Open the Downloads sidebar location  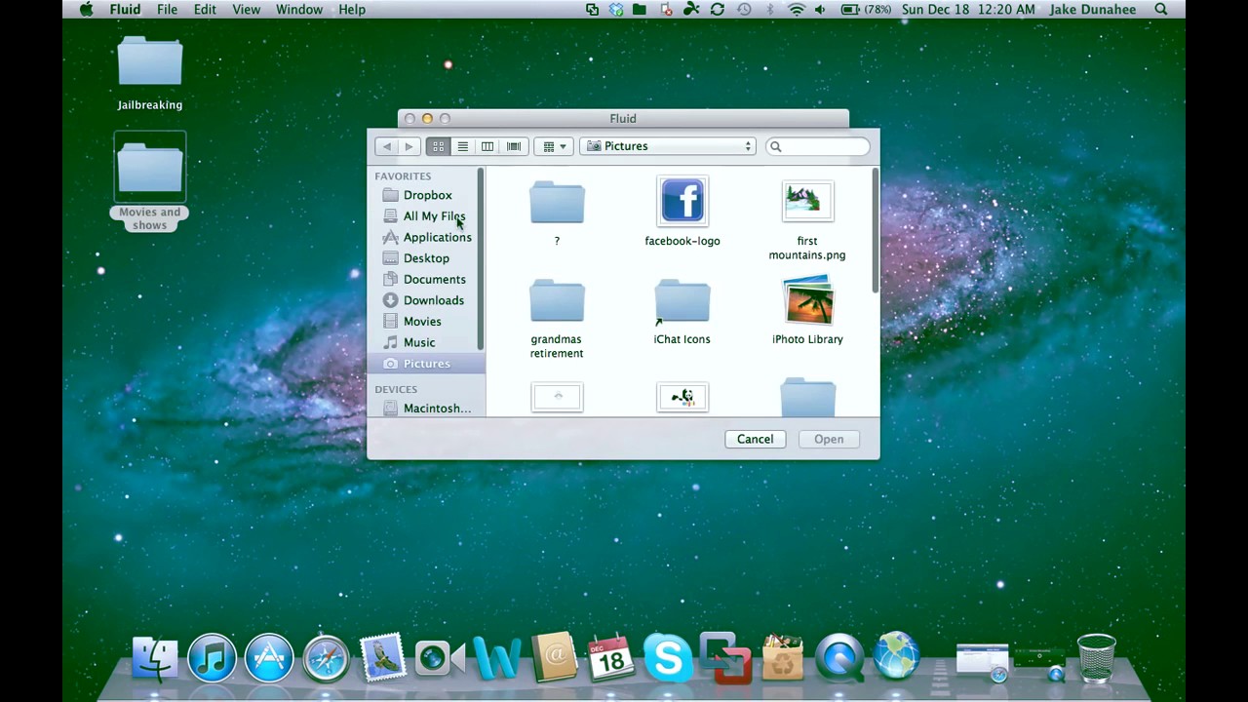[x=433, y=300]
